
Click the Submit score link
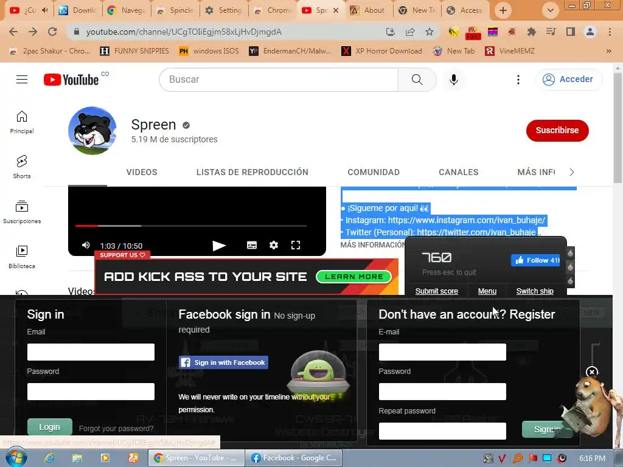[437, 291]
